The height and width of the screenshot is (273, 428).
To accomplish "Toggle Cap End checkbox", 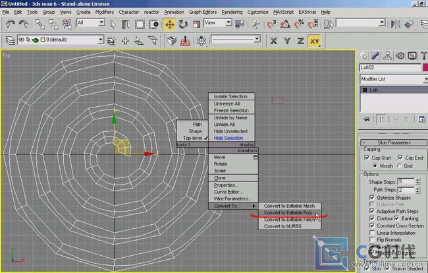I will click(400, 158).
